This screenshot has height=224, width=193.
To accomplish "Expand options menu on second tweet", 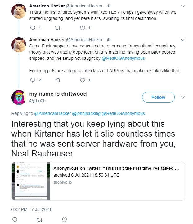I will tap(182, 40).
